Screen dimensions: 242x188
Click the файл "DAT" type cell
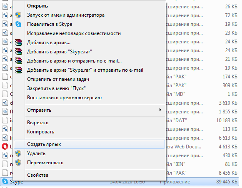[177, 120]
